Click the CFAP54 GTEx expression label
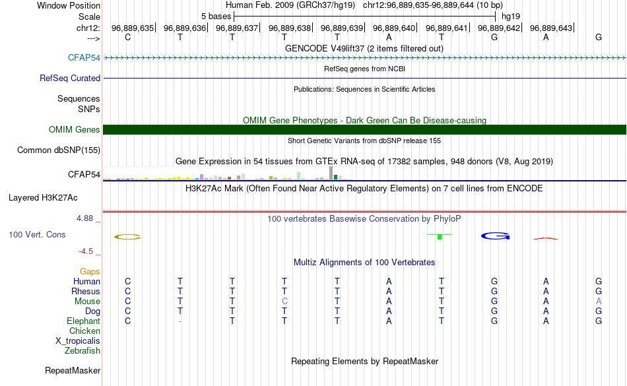Screen dimensions: 627x386 84,174
